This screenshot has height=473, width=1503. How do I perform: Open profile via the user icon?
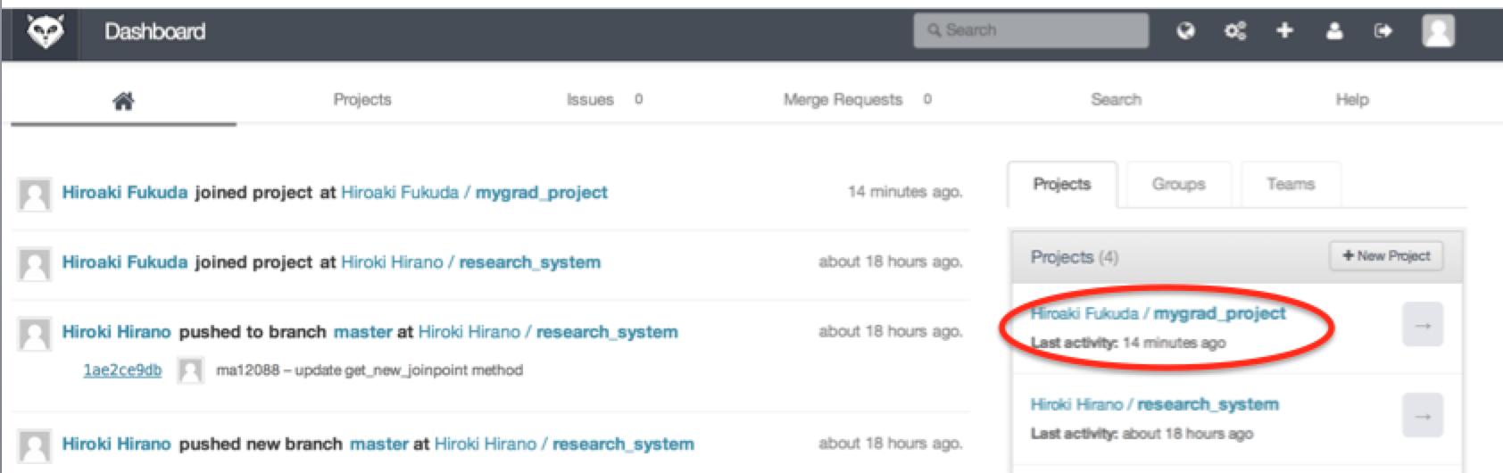pyautogui.click(x=1334, y=31)
